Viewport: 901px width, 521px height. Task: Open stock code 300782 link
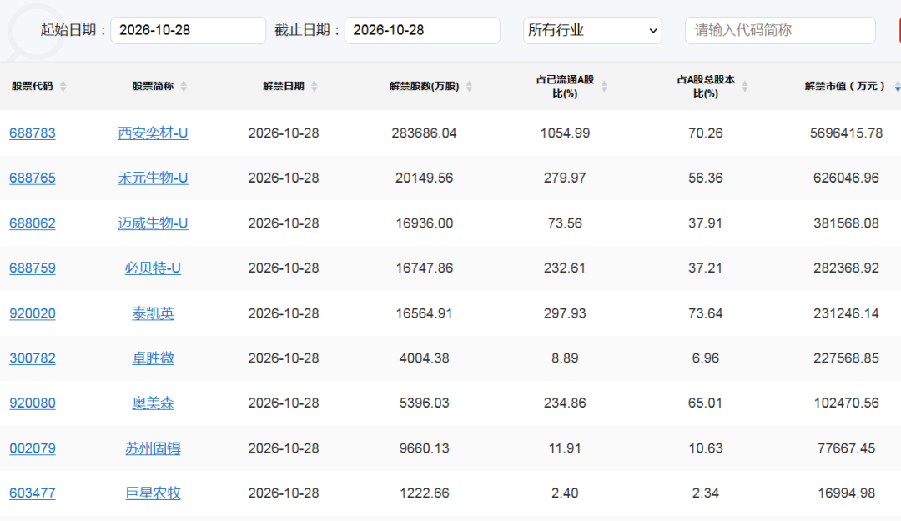[x=33, y=358]
